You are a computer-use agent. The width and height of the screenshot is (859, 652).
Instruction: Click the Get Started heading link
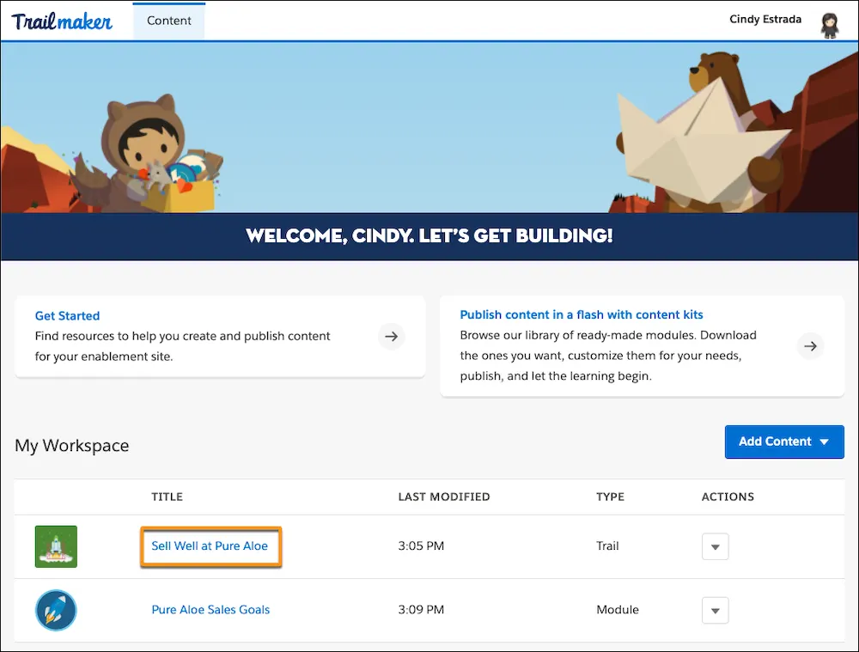tap(67, 315)
